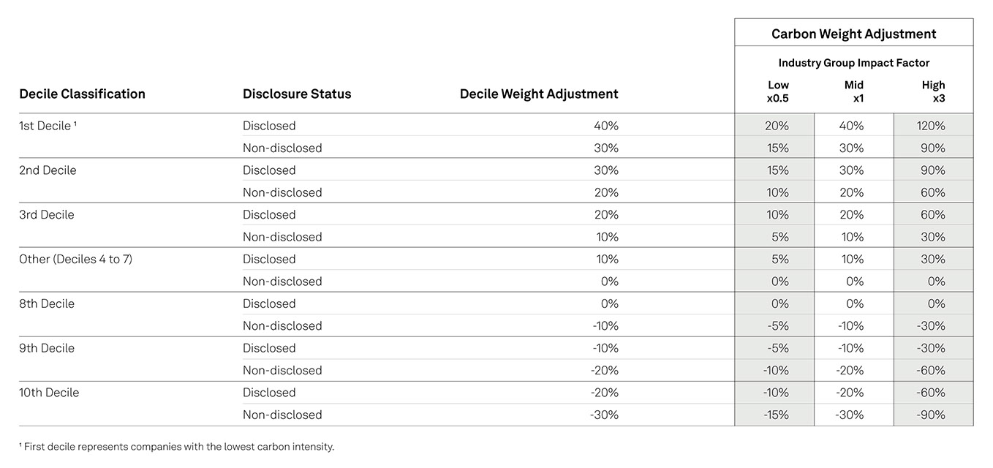
Task: Click the -90% cell in High column
Action: click(931, 415)
